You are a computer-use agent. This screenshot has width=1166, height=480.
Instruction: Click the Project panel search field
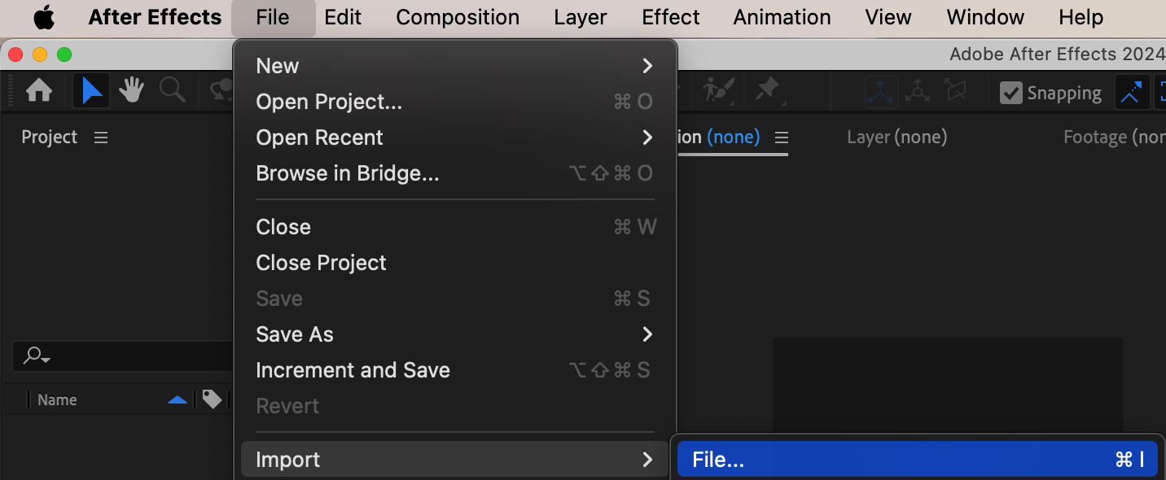point(122,356)
